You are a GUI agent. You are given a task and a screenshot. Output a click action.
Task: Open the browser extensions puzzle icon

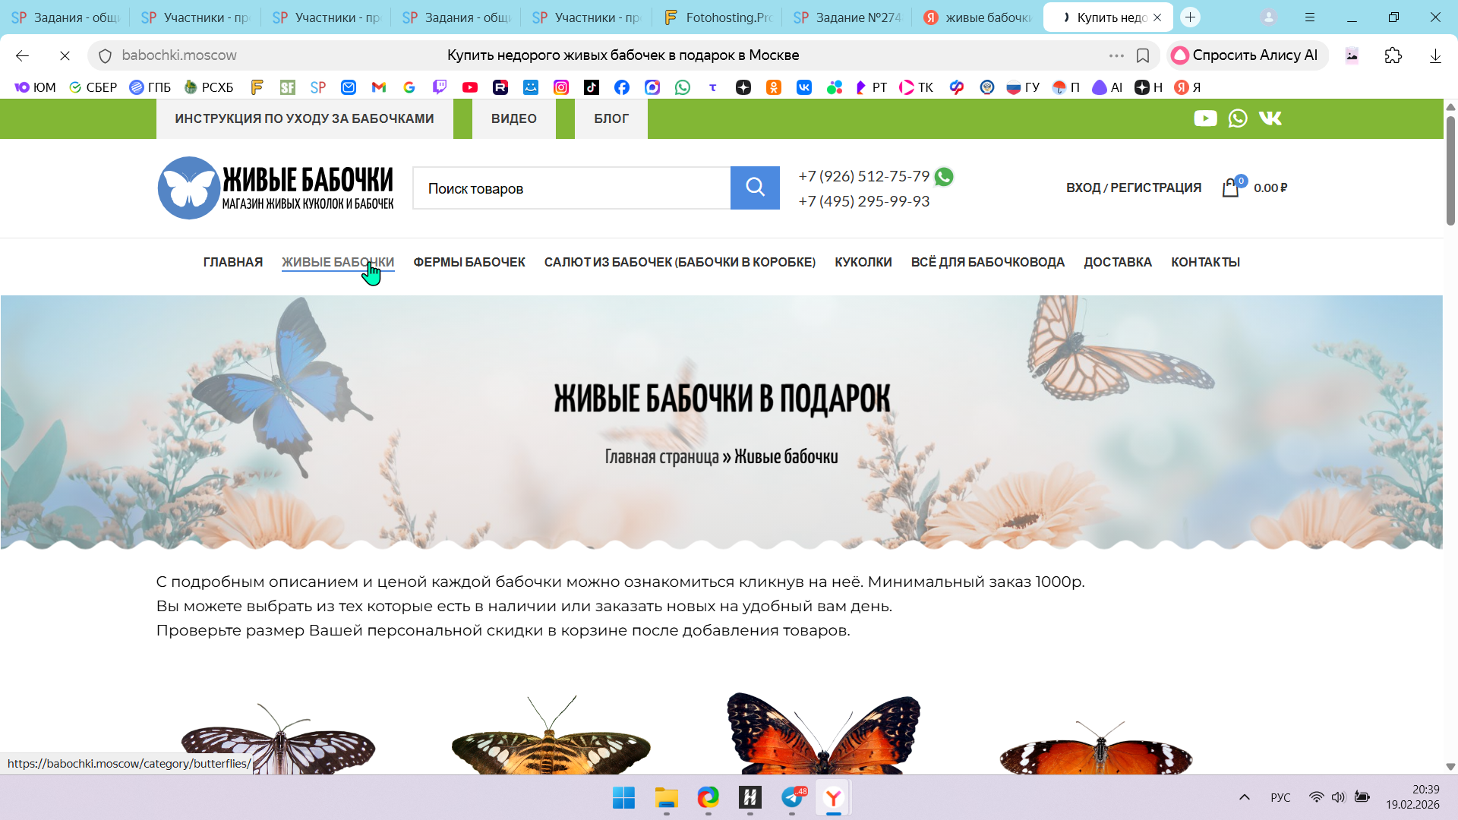click(x=1393, y=55)
